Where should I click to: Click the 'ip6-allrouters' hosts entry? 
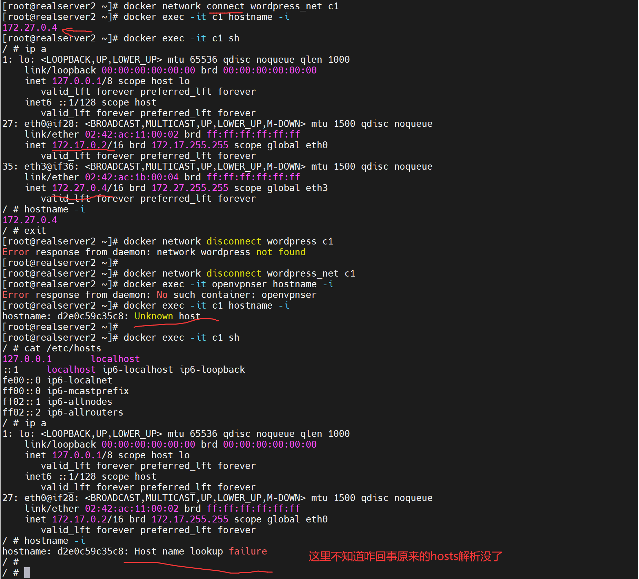pyautogui.click(x=85, y=412)
